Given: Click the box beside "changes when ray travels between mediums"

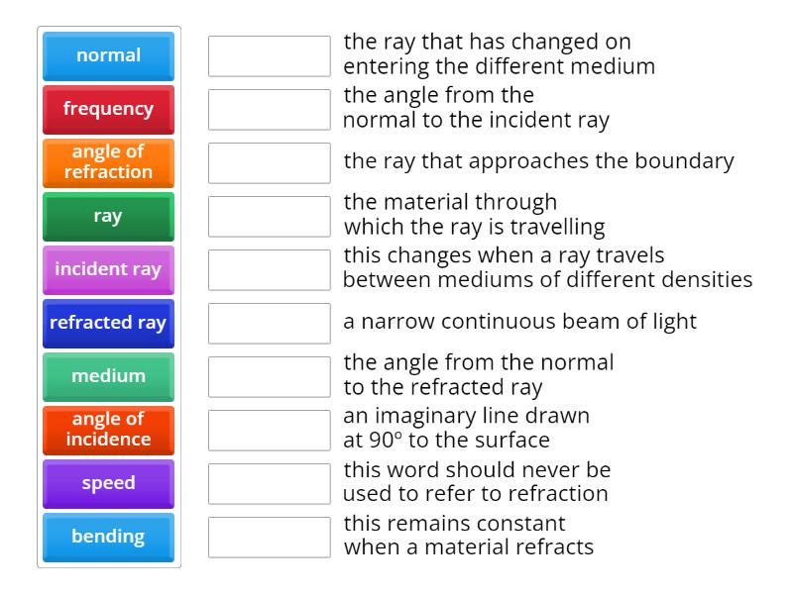Looking at the screenshot, I should click(x=269, y=269).
